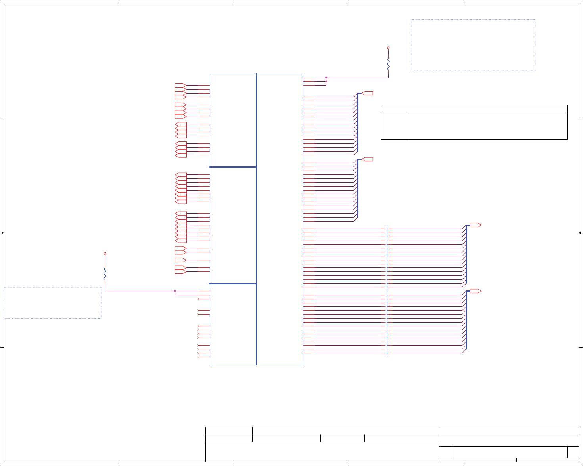Click the topmost no-connect X marker
583x466 pixels.
coord(198,299)
